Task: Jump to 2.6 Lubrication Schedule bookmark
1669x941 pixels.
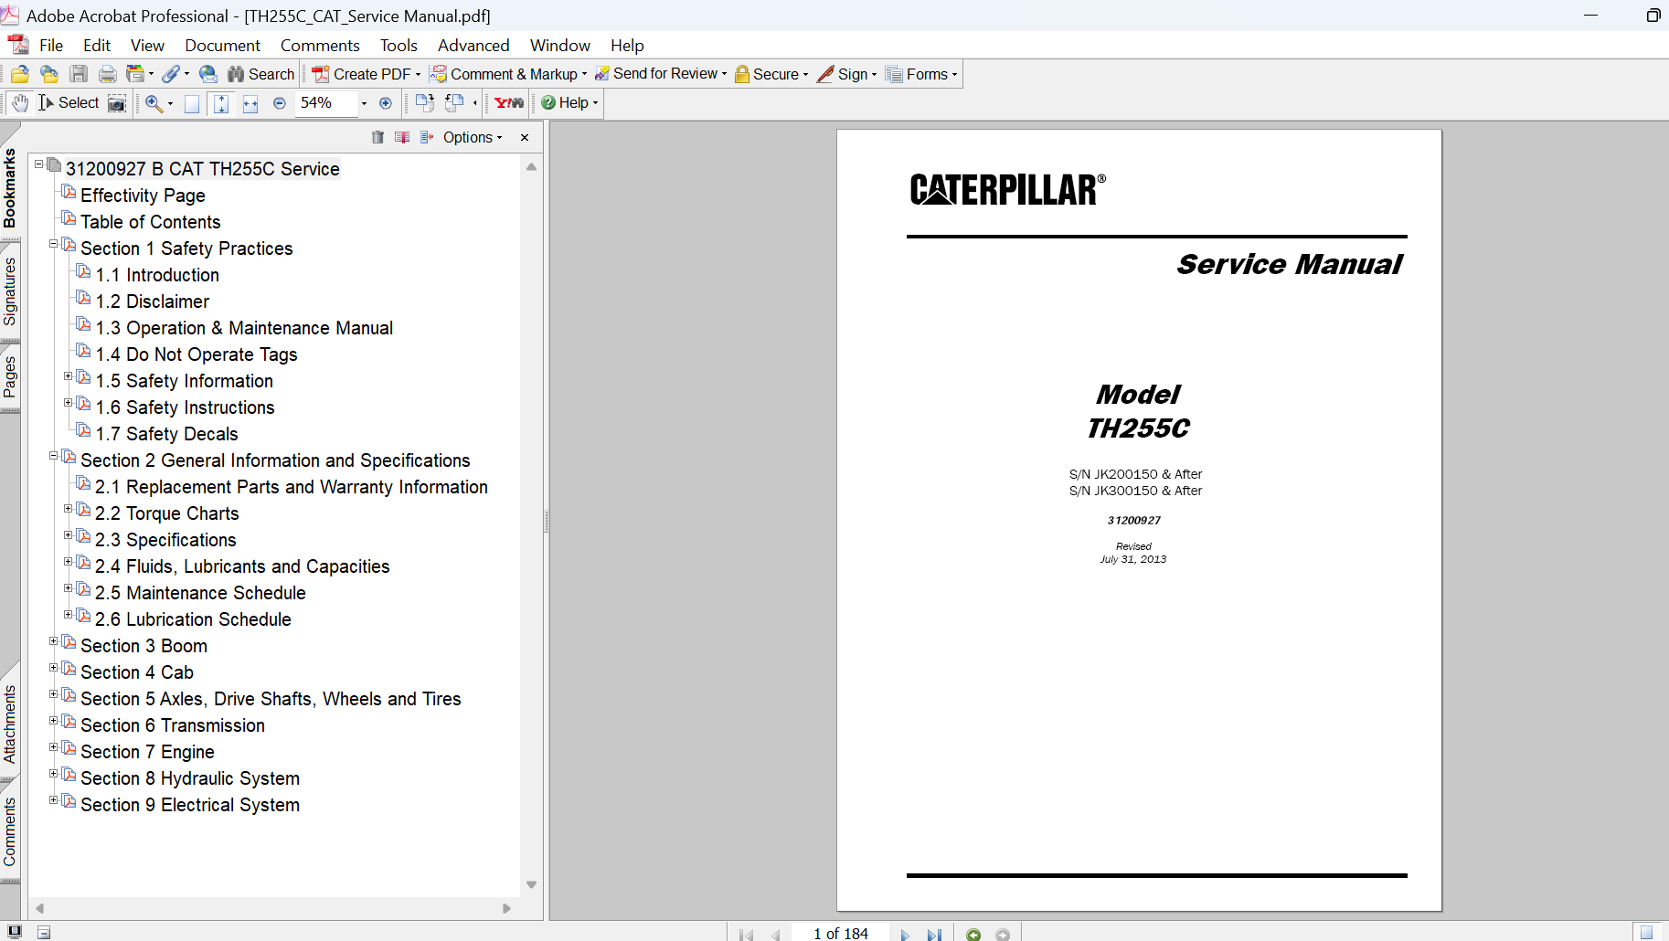Action: (193, 619)
